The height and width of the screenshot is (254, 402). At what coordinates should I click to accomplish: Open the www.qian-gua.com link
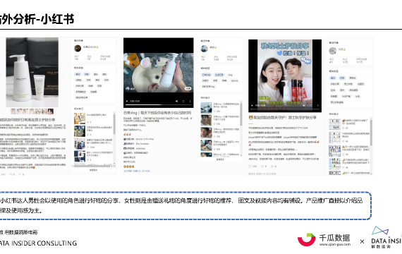335,244
